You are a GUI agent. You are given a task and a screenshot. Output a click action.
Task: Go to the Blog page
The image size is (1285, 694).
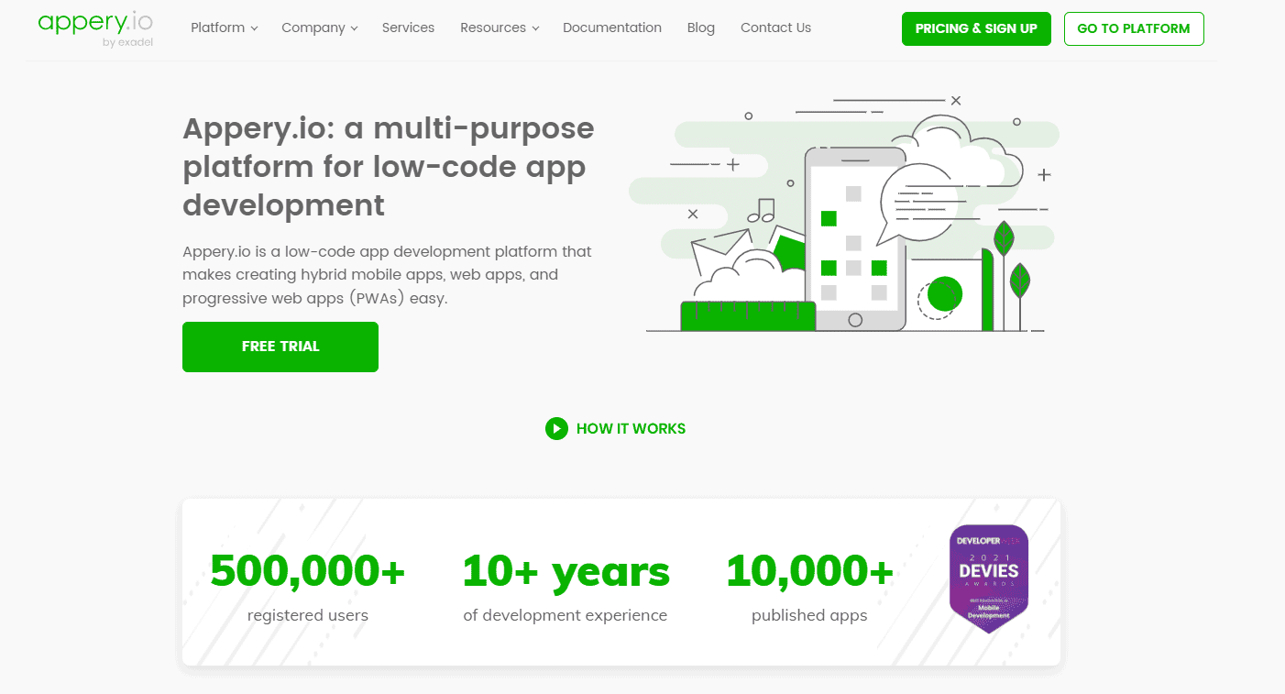pyautogui.click(x=701, y=28)
